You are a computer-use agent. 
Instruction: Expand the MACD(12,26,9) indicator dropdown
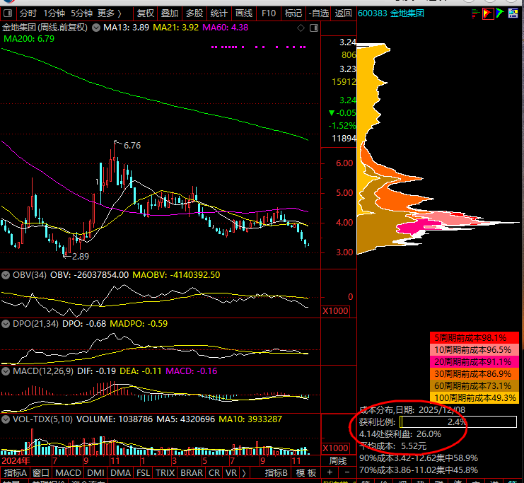[x=6, y=371]
